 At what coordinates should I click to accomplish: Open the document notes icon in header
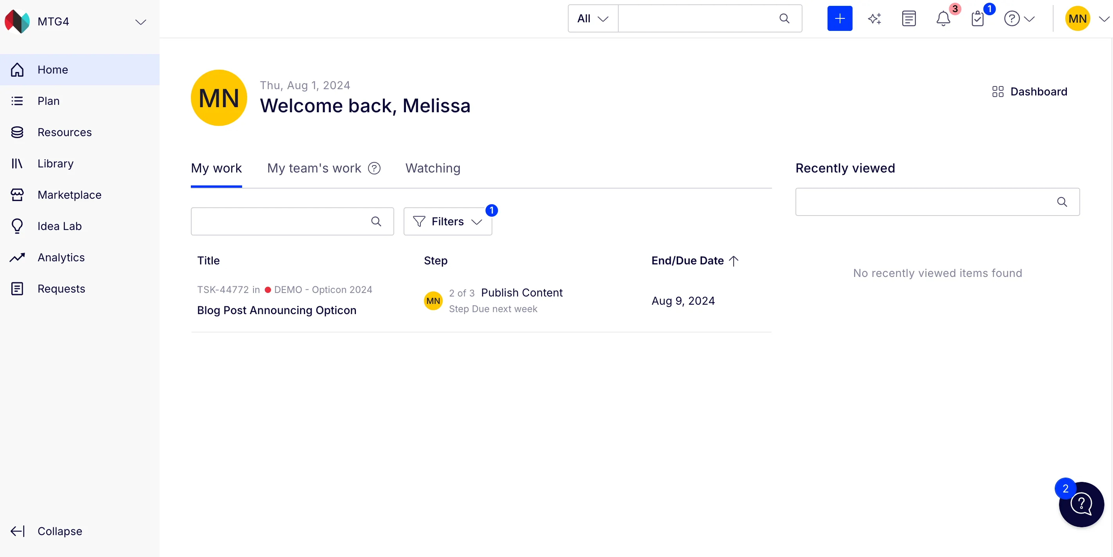(x=908, y=19)
